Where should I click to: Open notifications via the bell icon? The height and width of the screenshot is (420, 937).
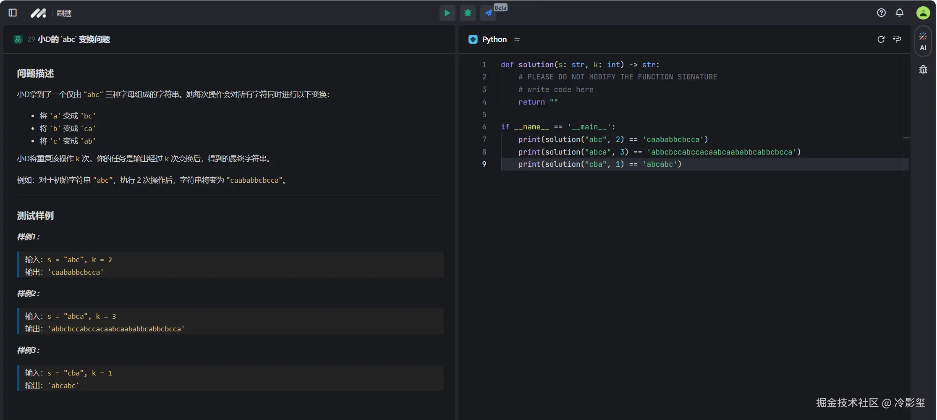[900, 13]
